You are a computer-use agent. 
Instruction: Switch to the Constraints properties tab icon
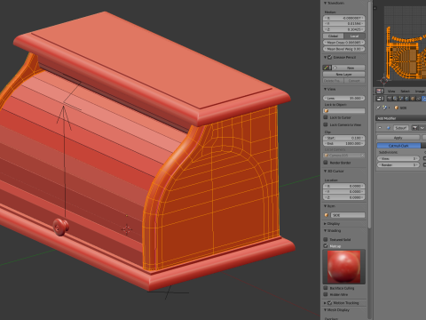(x=418, y=99)
